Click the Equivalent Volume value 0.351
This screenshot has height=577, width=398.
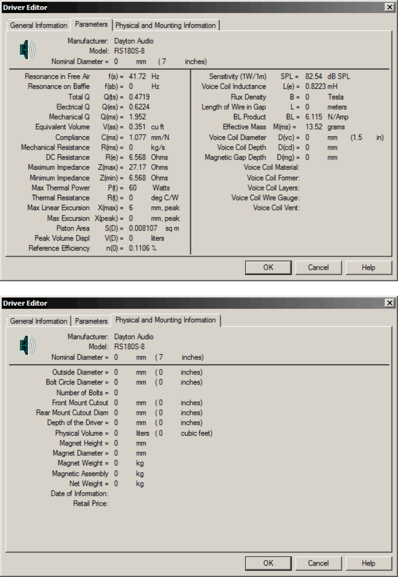[x=137, y=127]
